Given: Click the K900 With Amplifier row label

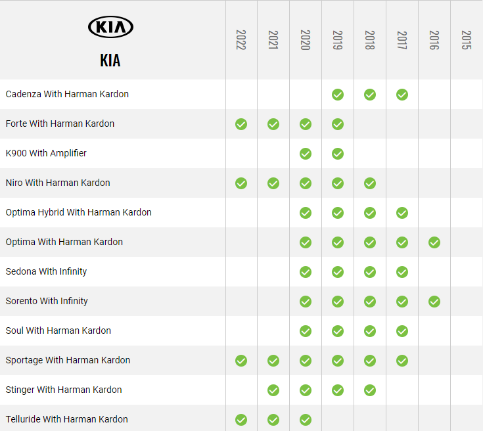Looking at the screenshot, I should coord(46,153).
